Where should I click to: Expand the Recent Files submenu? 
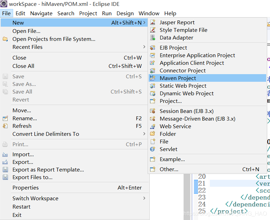pos(144,47)
